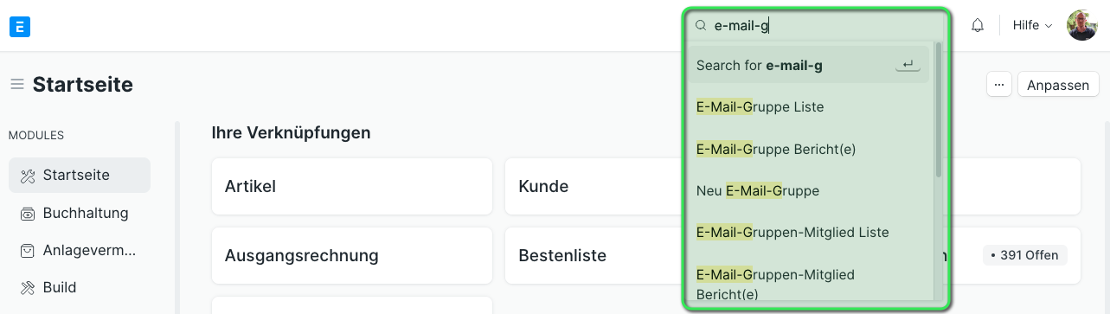
Task: Open the three-dots options menu
Action: (x=999, y=85)
